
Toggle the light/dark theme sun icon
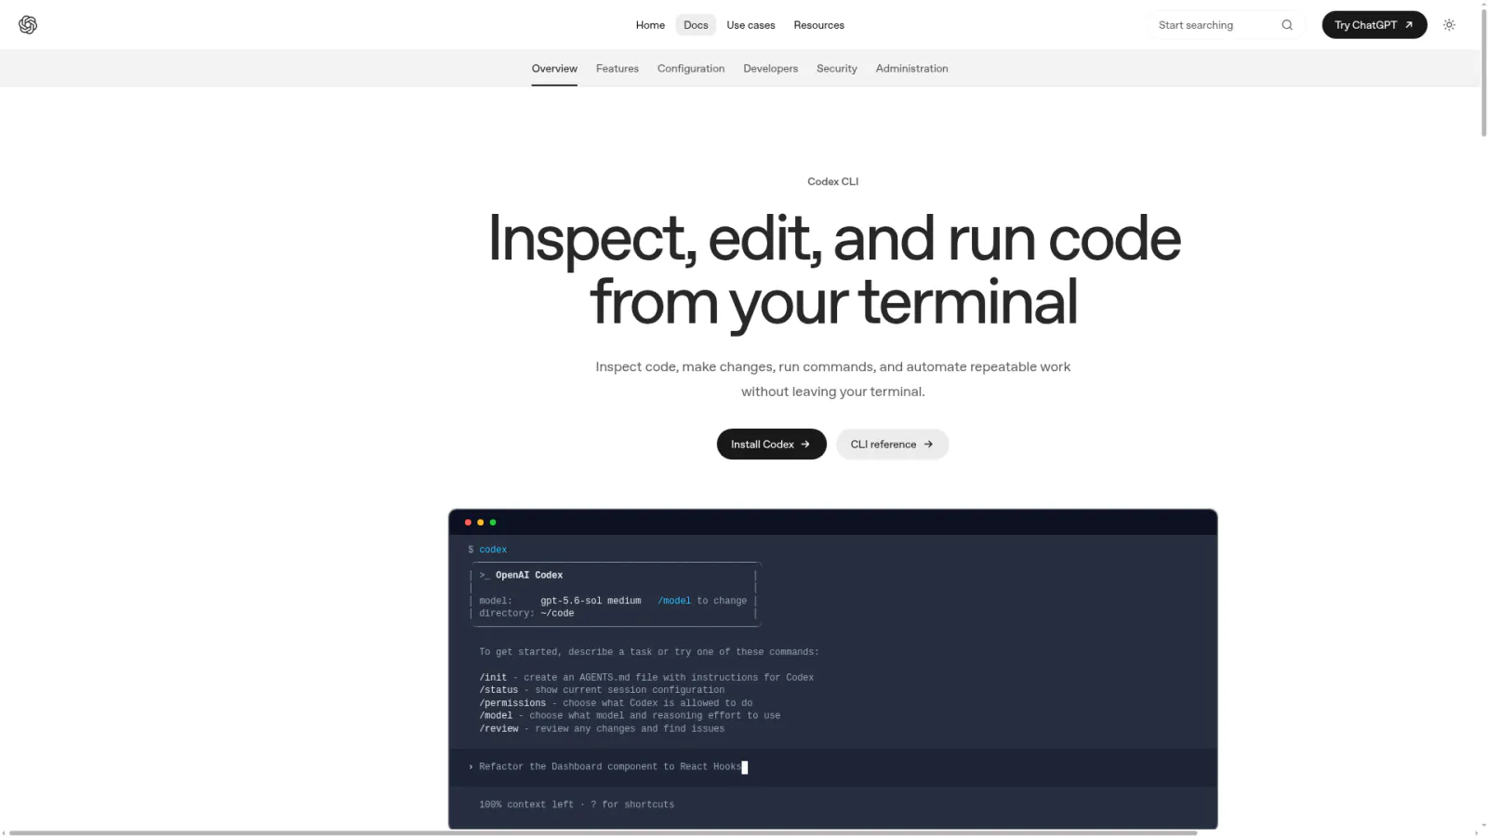1449,25
